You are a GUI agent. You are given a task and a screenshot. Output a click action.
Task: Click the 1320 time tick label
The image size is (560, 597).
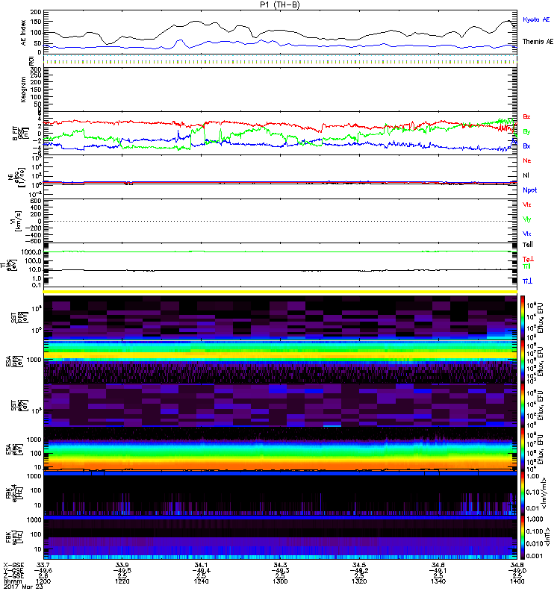359,581
